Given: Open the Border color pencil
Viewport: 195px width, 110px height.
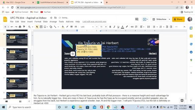Looking at the screenshot, I should [67, 27].
